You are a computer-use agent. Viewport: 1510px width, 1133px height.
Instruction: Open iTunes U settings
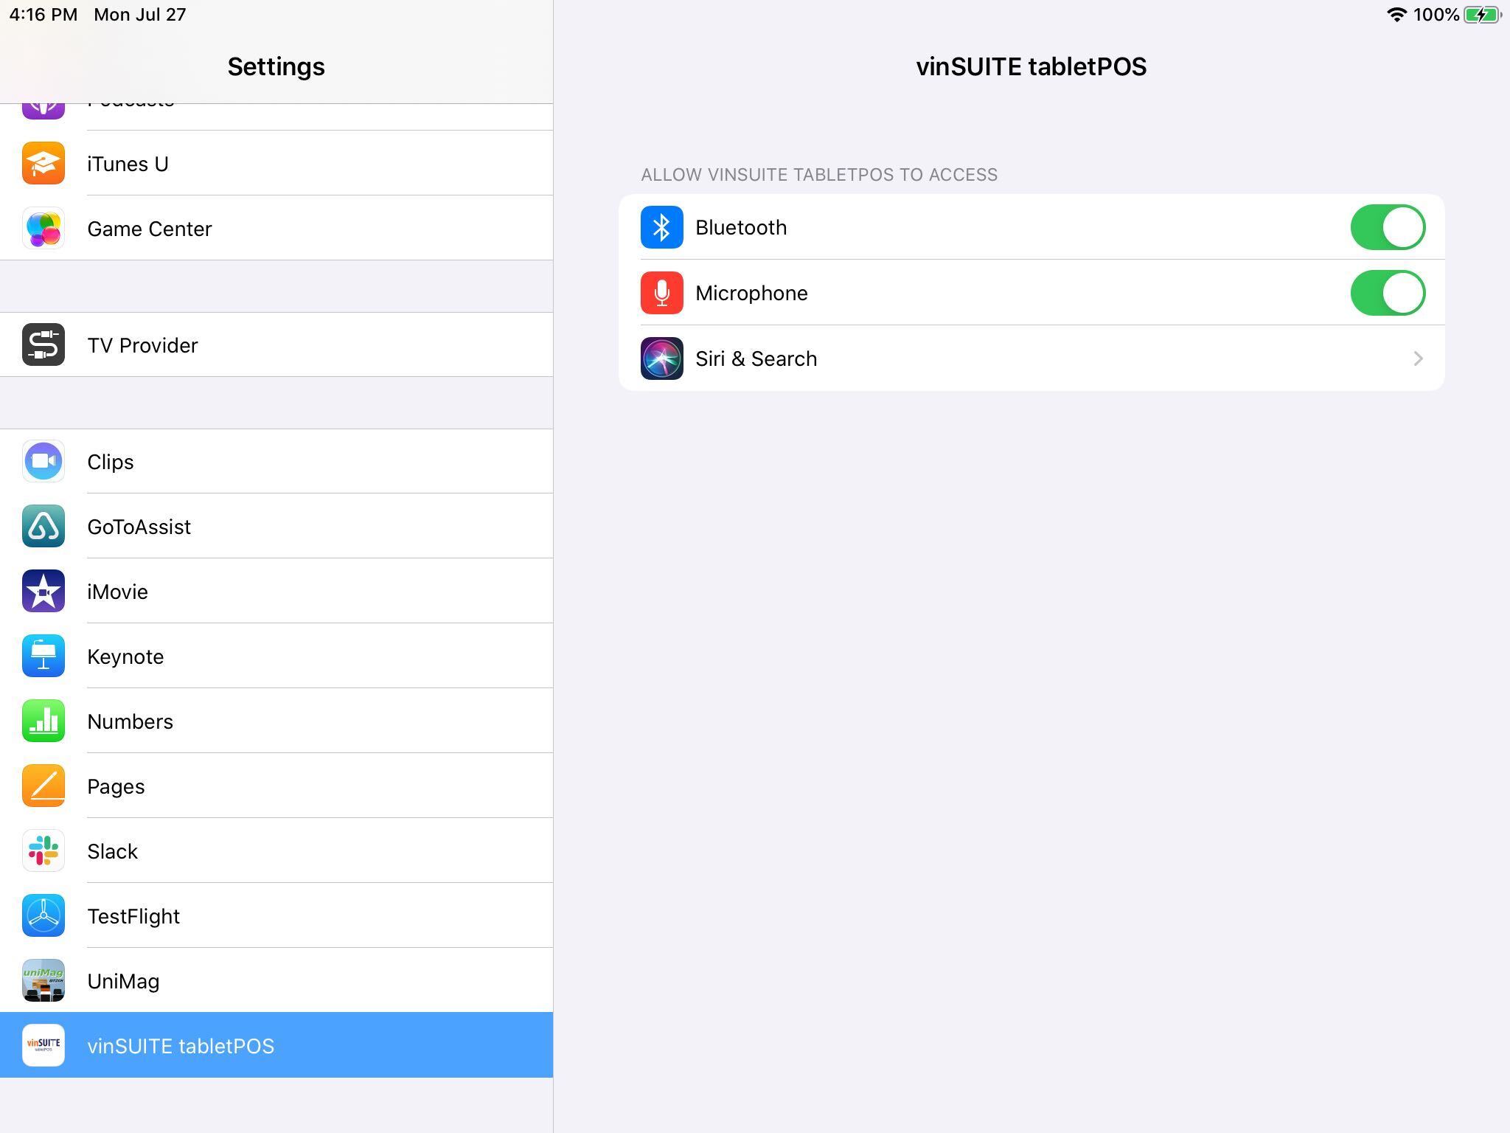point(276,163)
